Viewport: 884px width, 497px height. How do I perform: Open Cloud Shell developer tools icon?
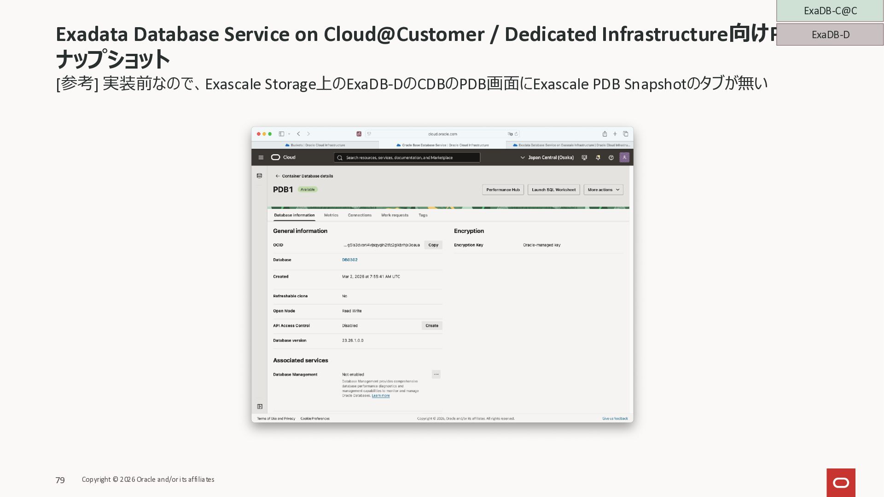click(x=584, y=157)
